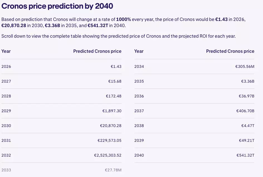Image resolution: width=263 pixels, height=177 pixels.
Task: Select the 2035 year cell
Action: pos(139,81)
